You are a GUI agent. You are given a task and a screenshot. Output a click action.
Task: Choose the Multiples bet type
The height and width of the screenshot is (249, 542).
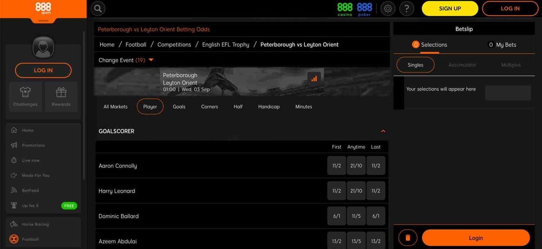(x=511, y=65)
